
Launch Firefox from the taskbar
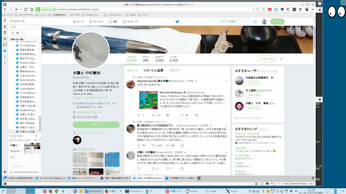(x=50, y=191)
